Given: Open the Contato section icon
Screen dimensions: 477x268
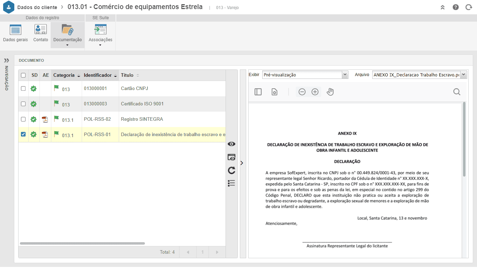Looking at the screenshot, I should click(41, 30).
